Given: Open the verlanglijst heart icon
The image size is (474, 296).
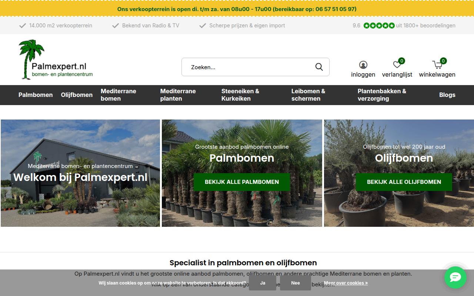Looking at the screenshot, I should point(397,65).
